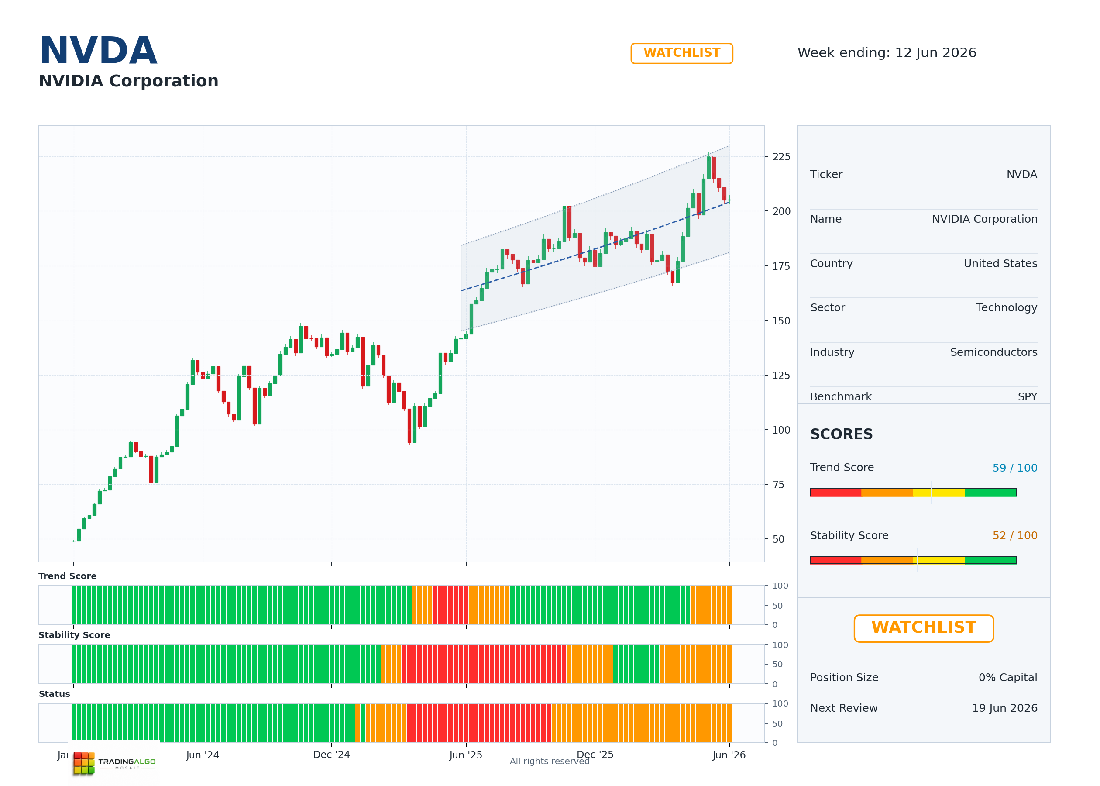Click the Trend Score strip chart label
Screen dimensions: 1100x786
point(68,576)
